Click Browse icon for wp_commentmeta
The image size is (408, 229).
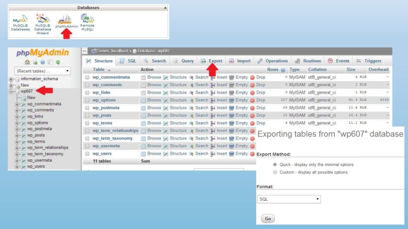click(x=143, y=78)
